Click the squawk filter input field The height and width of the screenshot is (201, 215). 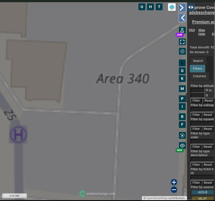pos(202,123)
